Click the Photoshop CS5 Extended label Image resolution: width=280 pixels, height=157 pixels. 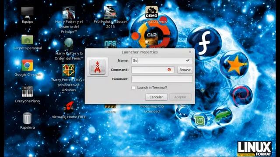152,109
